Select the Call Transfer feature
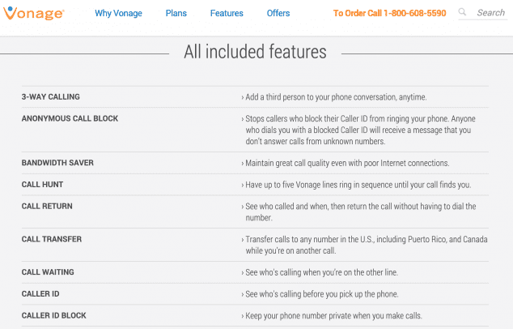 click(x=52, y=239)
